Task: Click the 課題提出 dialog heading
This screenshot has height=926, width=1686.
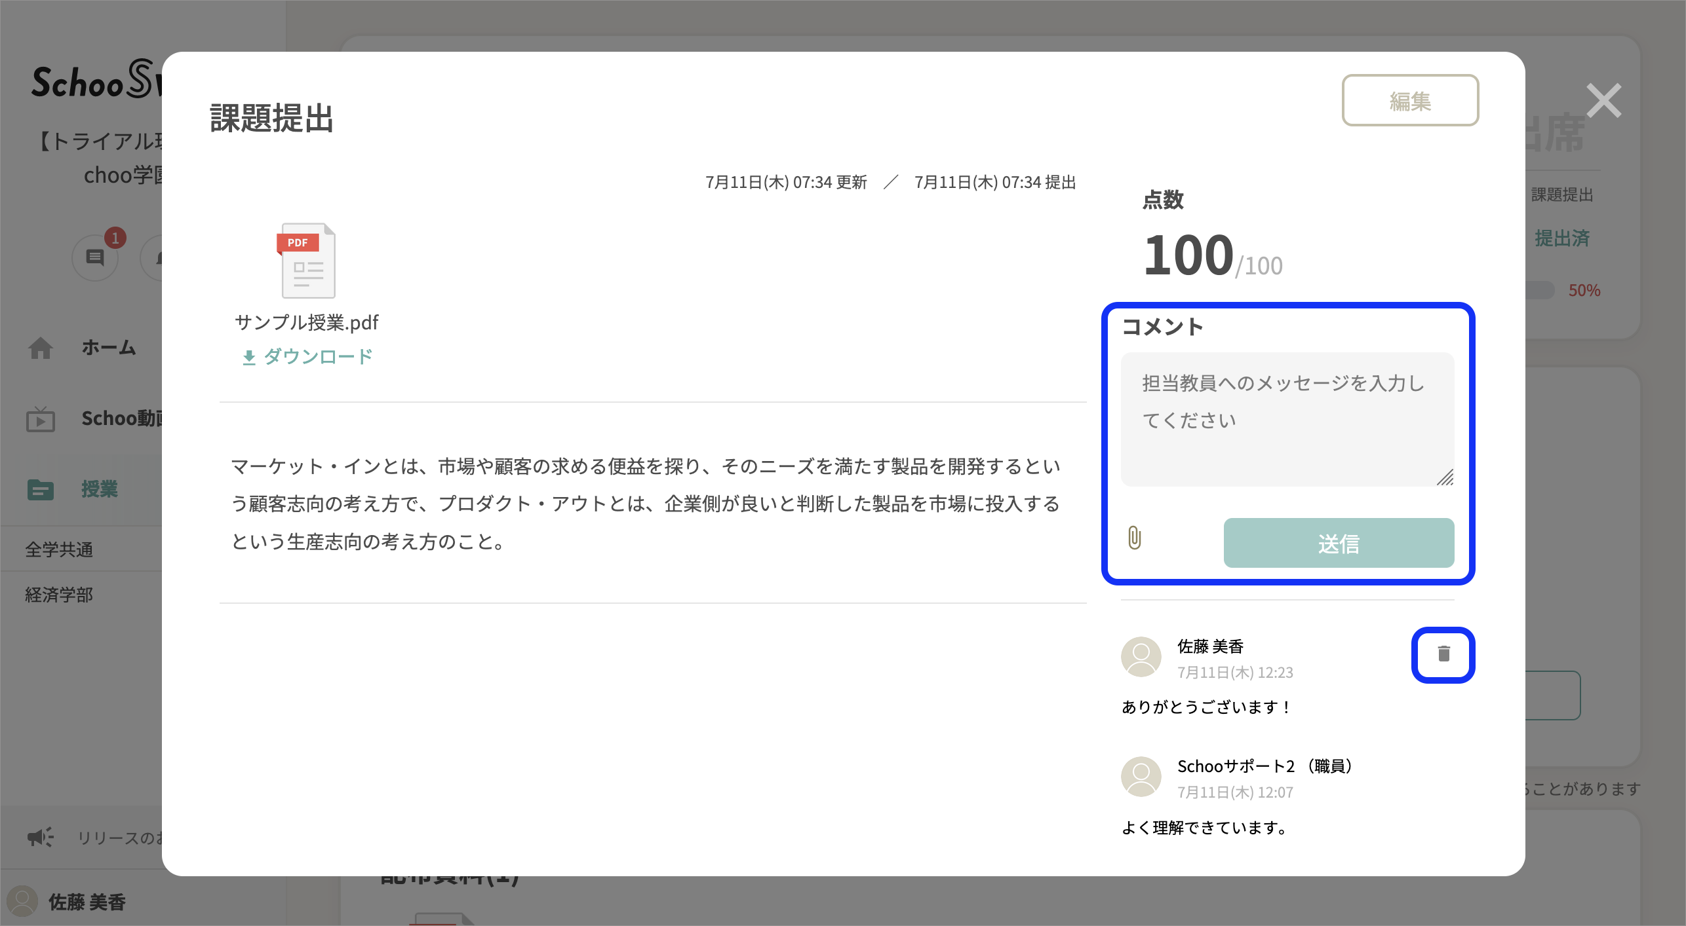Action: tap(271, 119)
